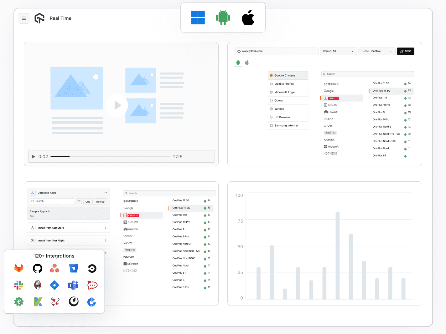Image resolution: width=446 pixels, height=334 pixels.
Task: Open the Tunnel: Inactive dropdown
Action: coord(377,51)
